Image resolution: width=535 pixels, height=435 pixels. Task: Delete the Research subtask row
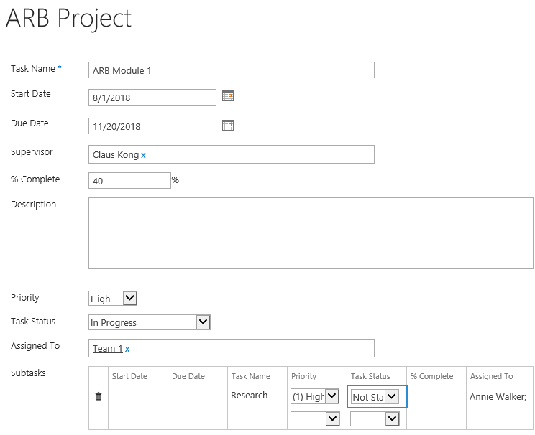tap(99, 396)
